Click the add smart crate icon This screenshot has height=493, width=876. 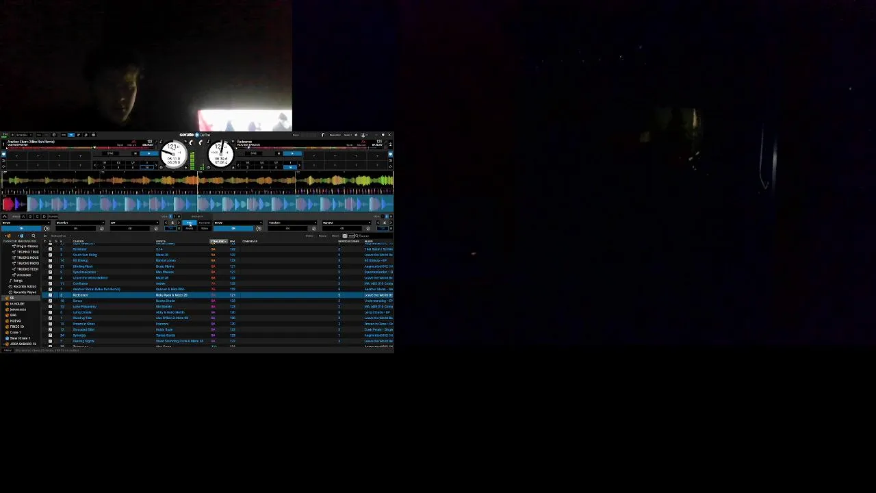(21, 236)
